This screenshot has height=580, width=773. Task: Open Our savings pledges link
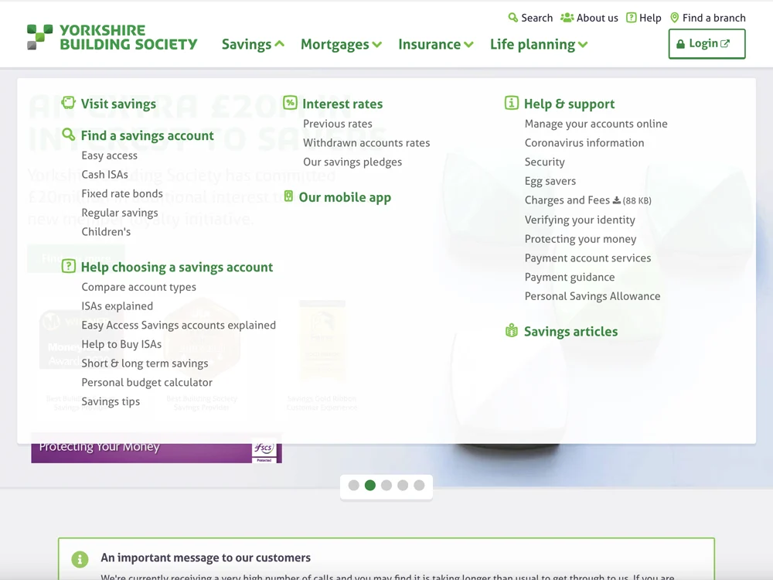click(352, 162)
